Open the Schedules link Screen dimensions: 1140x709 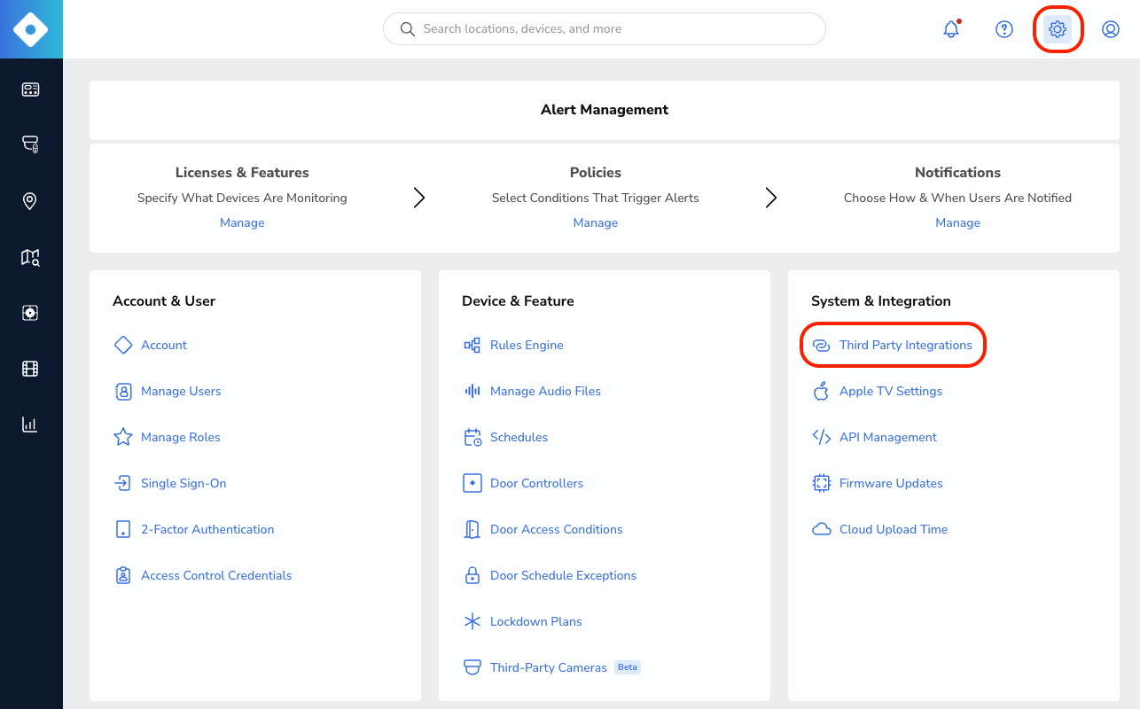[x=519, y=437]
